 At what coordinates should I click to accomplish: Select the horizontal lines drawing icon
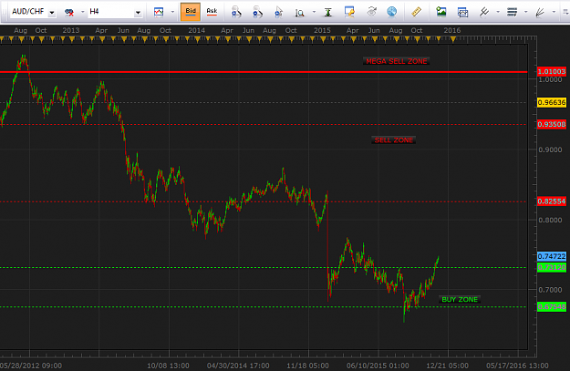click(x=513, y=12)
